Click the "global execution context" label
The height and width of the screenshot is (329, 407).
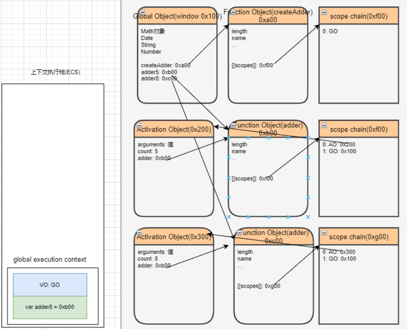point(50,259)
